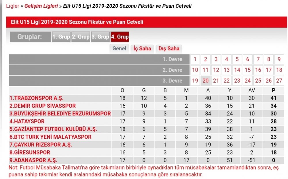Open the 3. Grup tab

coord(100,37)
